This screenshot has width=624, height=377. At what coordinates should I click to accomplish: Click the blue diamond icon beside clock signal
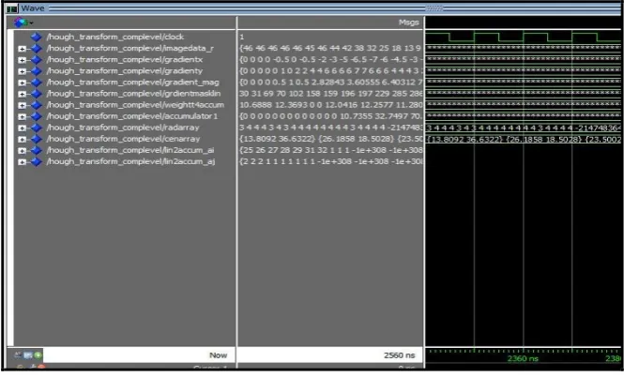37,37
